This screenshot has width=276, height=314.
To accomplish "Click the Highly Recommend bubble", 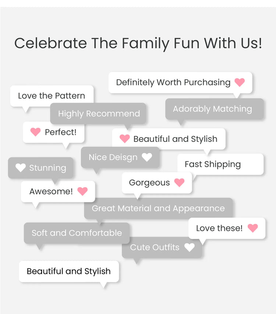I will tap(99, 114).
